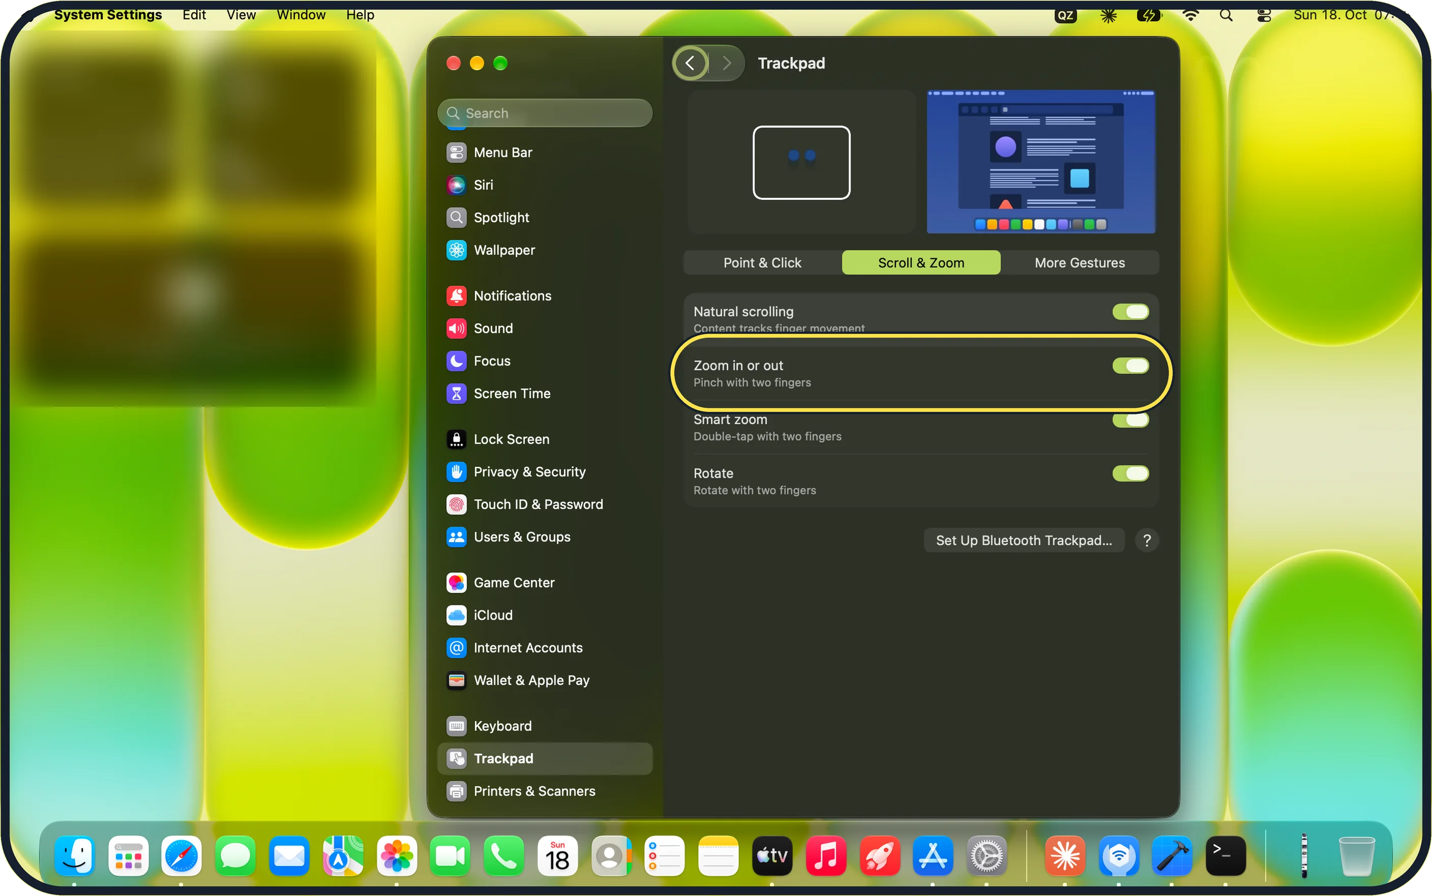Screen dimensions: 1432x896
Task: Switch to Point & Click tab
Action: click(x=762, y=262)
